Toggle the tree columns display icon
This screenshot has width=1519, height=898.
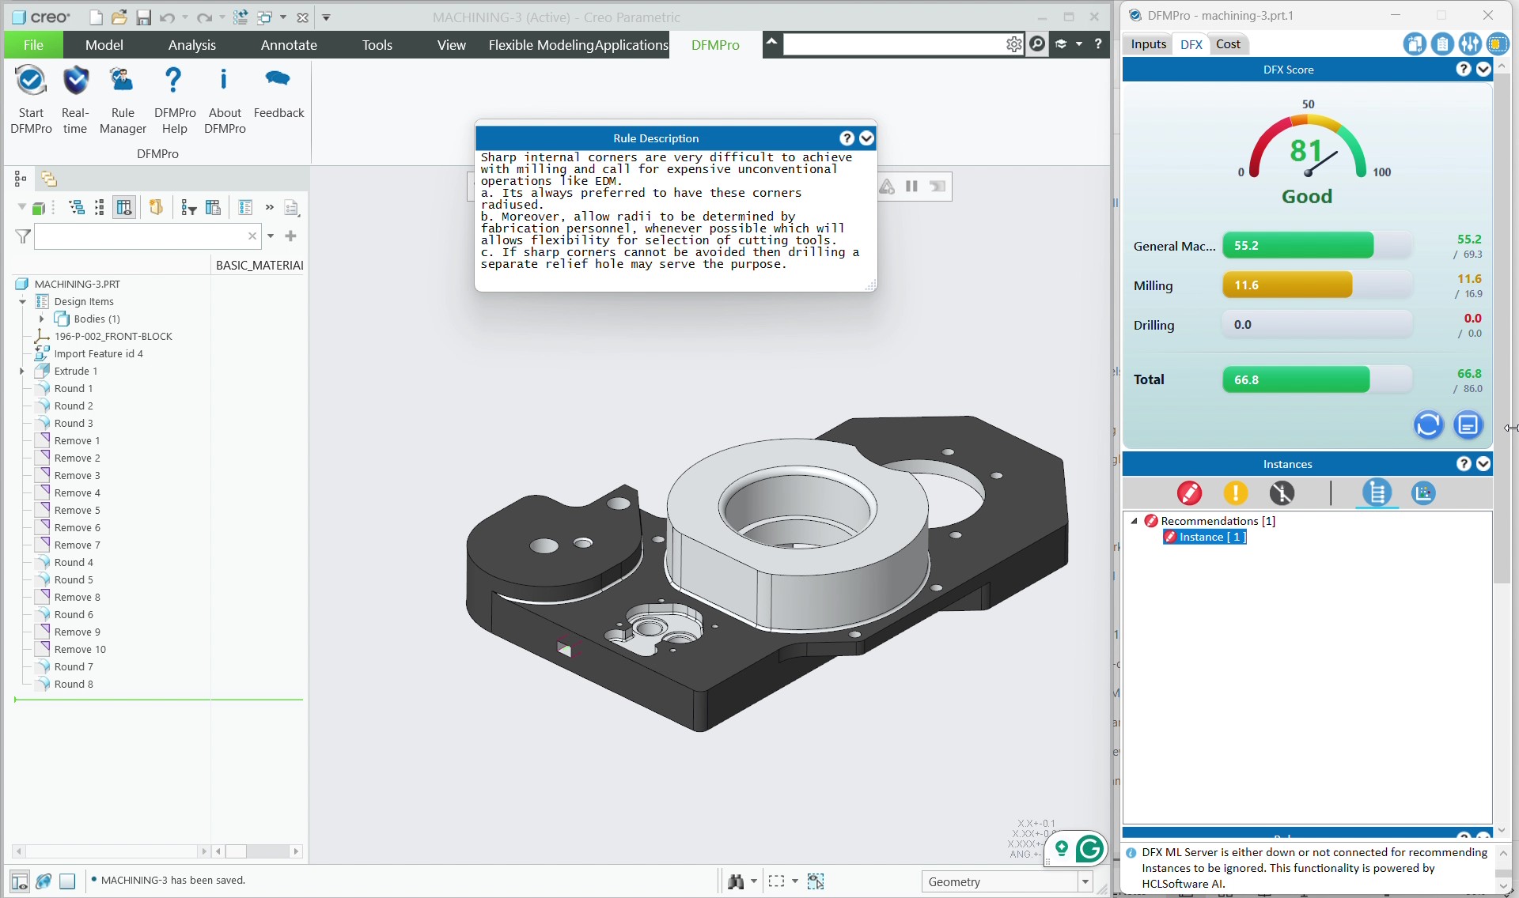coord(124,207)
